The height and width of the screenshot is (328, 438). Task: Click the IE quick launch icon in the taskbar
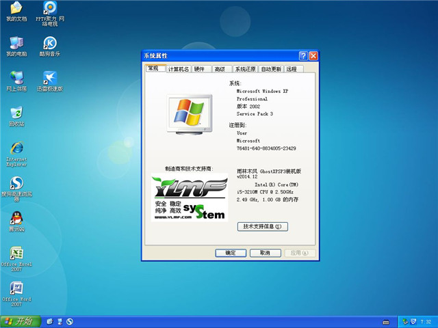point(50,322)
